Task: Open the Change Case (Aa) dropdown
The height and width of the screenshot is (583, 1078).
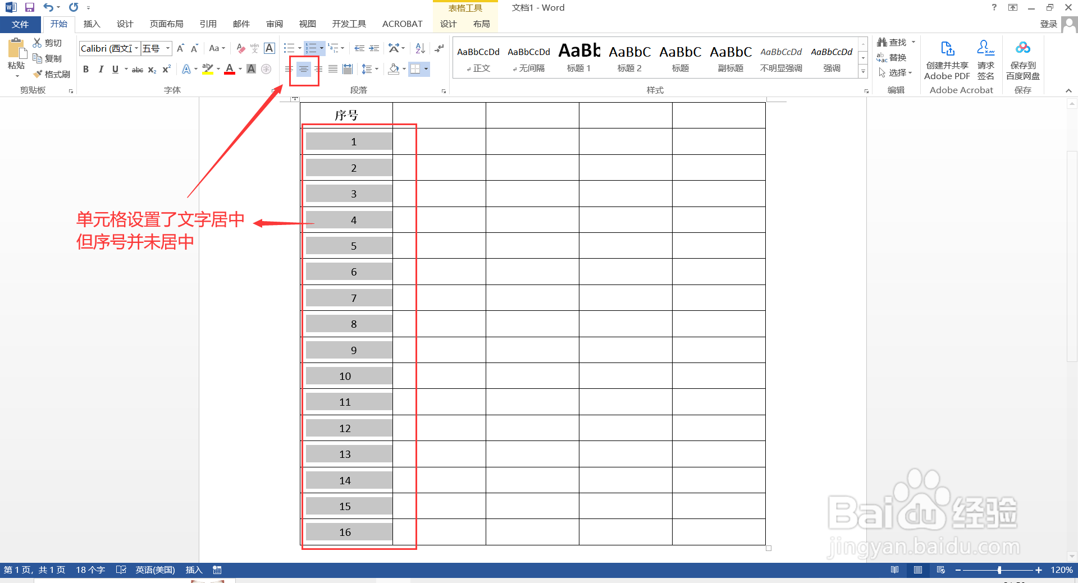Action: 217,48
